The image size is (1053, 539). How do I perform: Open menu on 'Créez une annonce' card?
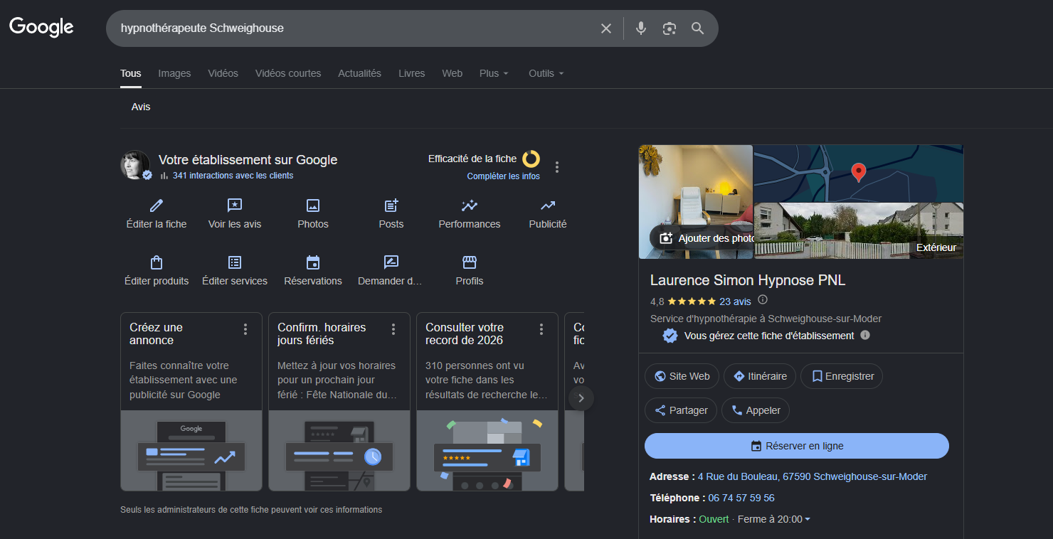[x=245, y=329]
